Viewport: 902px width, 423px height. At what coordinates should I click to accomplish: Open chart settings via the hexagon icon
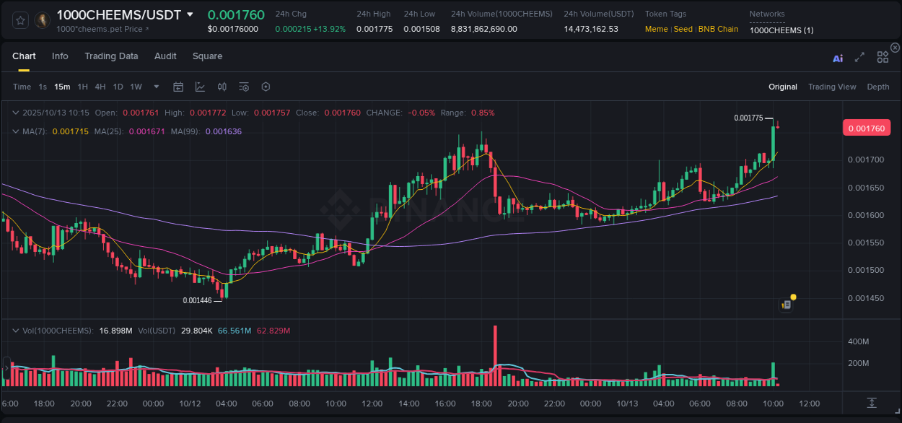[x=266, y=87]
